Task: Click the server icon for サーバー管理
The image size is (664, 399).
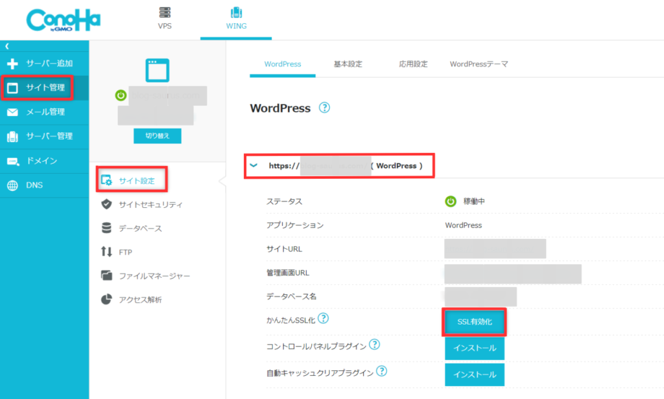Action: tap(13, 136)
